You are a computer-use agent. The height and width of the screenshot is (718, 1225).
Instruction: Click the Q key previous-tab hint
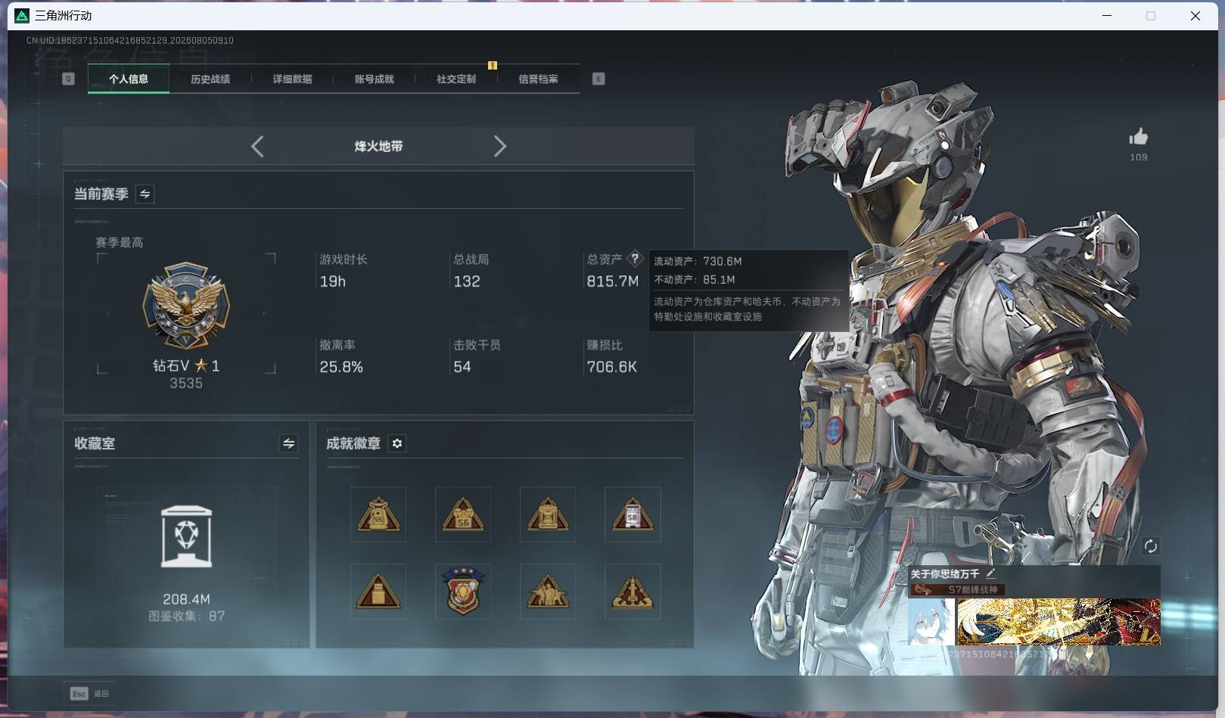coord(68,79)
